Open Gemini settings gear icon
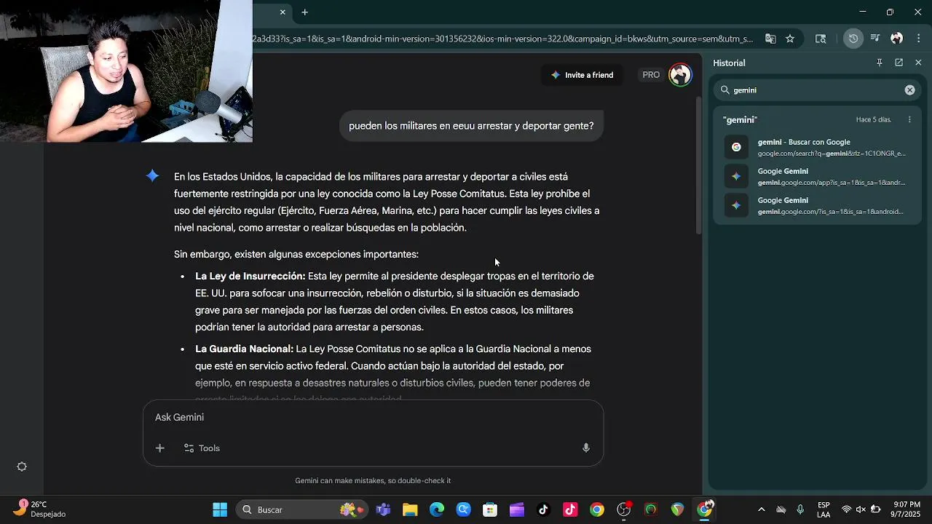932x524 pixels. [22, 467]
